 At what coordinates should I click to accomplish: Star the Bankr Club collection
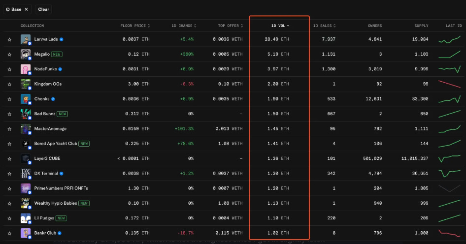[9, 233]
